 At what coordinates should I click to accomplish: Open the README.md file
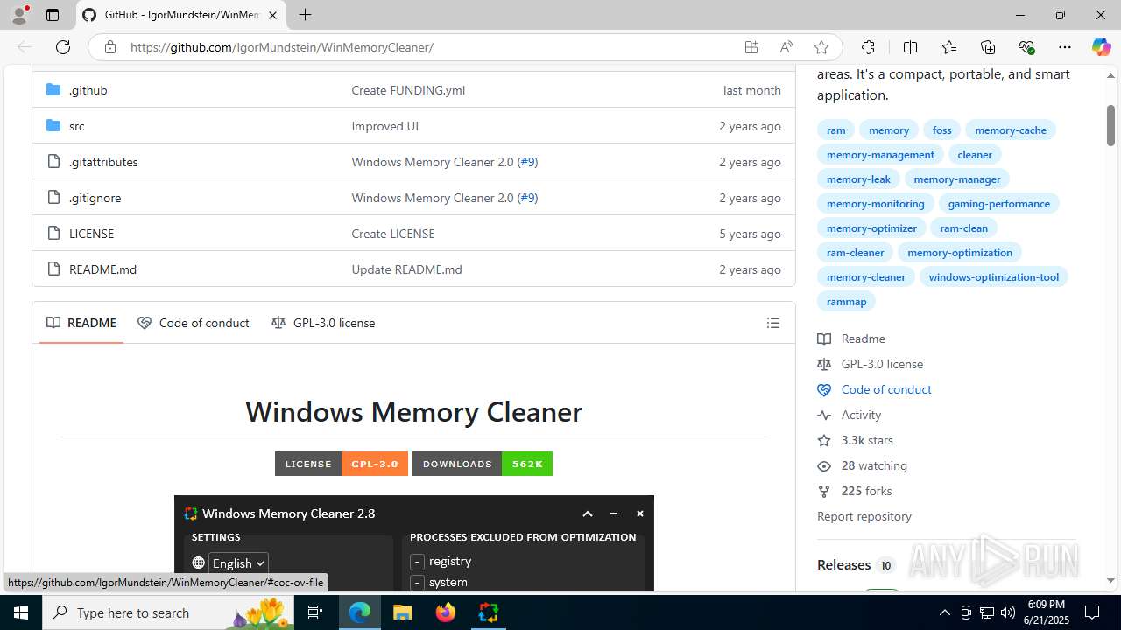click(102, 269)
